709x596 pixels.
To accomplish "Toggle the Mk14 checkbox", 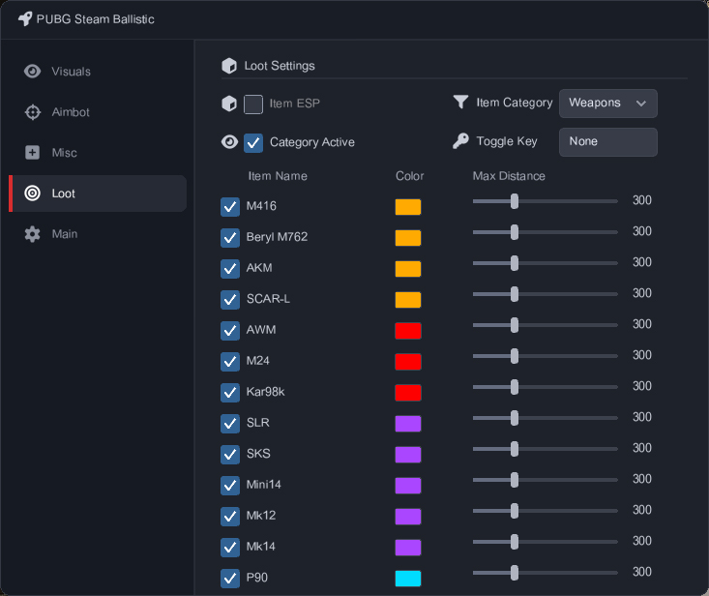I will [230, 548].
